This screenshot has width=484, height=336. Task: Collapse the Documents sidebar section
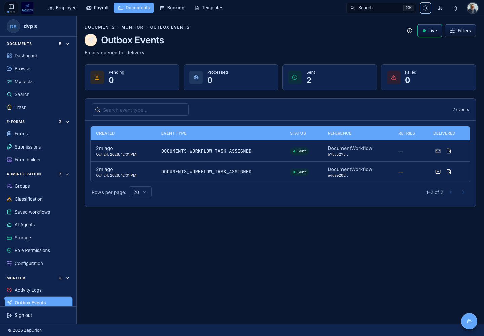click(x=67, y=44)
